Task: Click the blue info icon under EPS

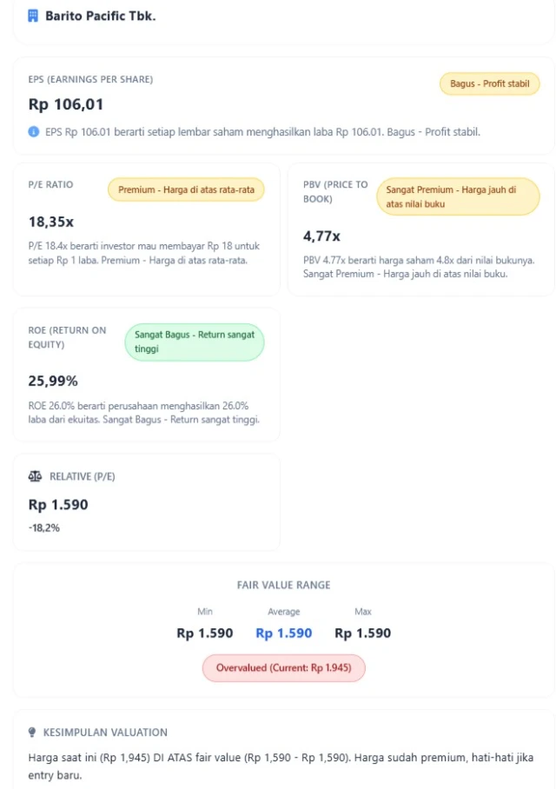Action: click(x=34, y=132)
